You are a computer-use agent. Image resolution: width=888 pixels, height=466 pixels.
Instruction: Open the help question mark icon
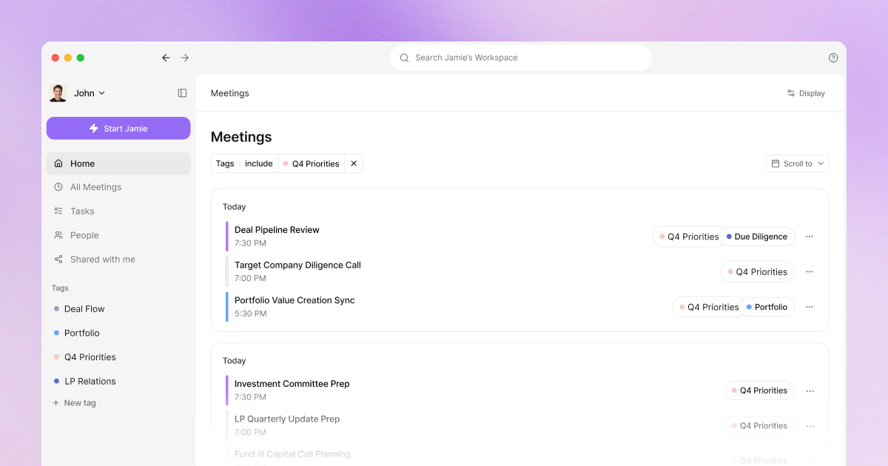(833, 58)
